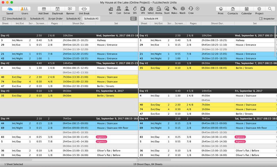Add a Banner to schedule
Viewport: 277px width, 167px height.
(x=70, y=9)
